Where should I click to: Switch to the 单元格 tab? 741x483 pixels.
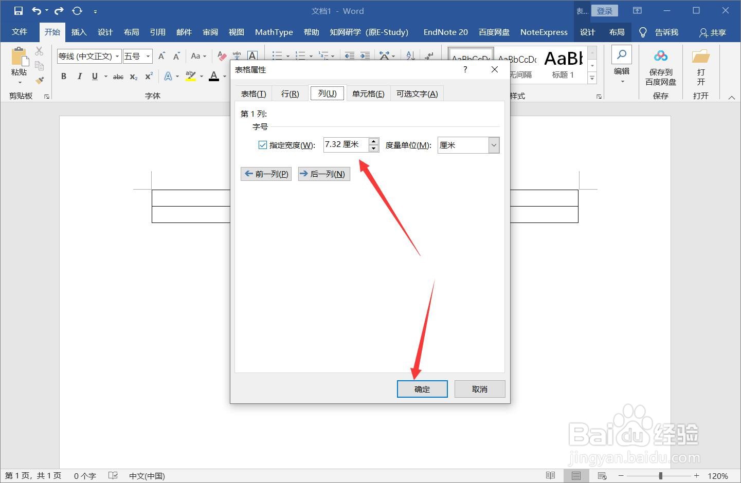coord(368,93)
